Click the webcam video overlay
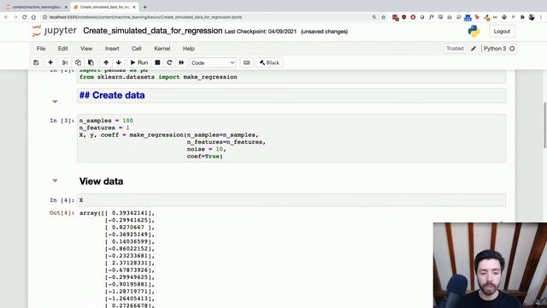Viewport: 547px width, 308px height. (x=490, y=265)
